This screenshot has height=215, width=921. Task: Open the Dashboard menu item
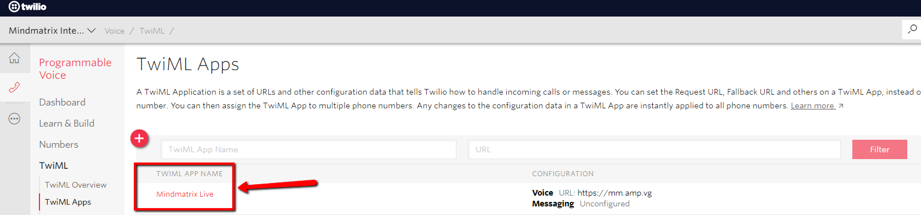[x=62, y=102]
